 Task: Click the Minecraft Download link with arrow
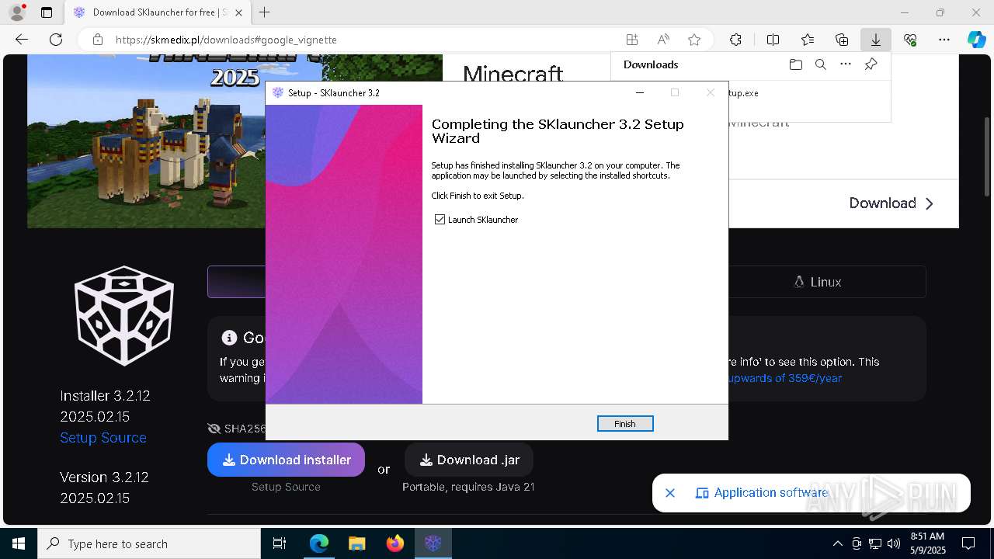tap(891, 203)
